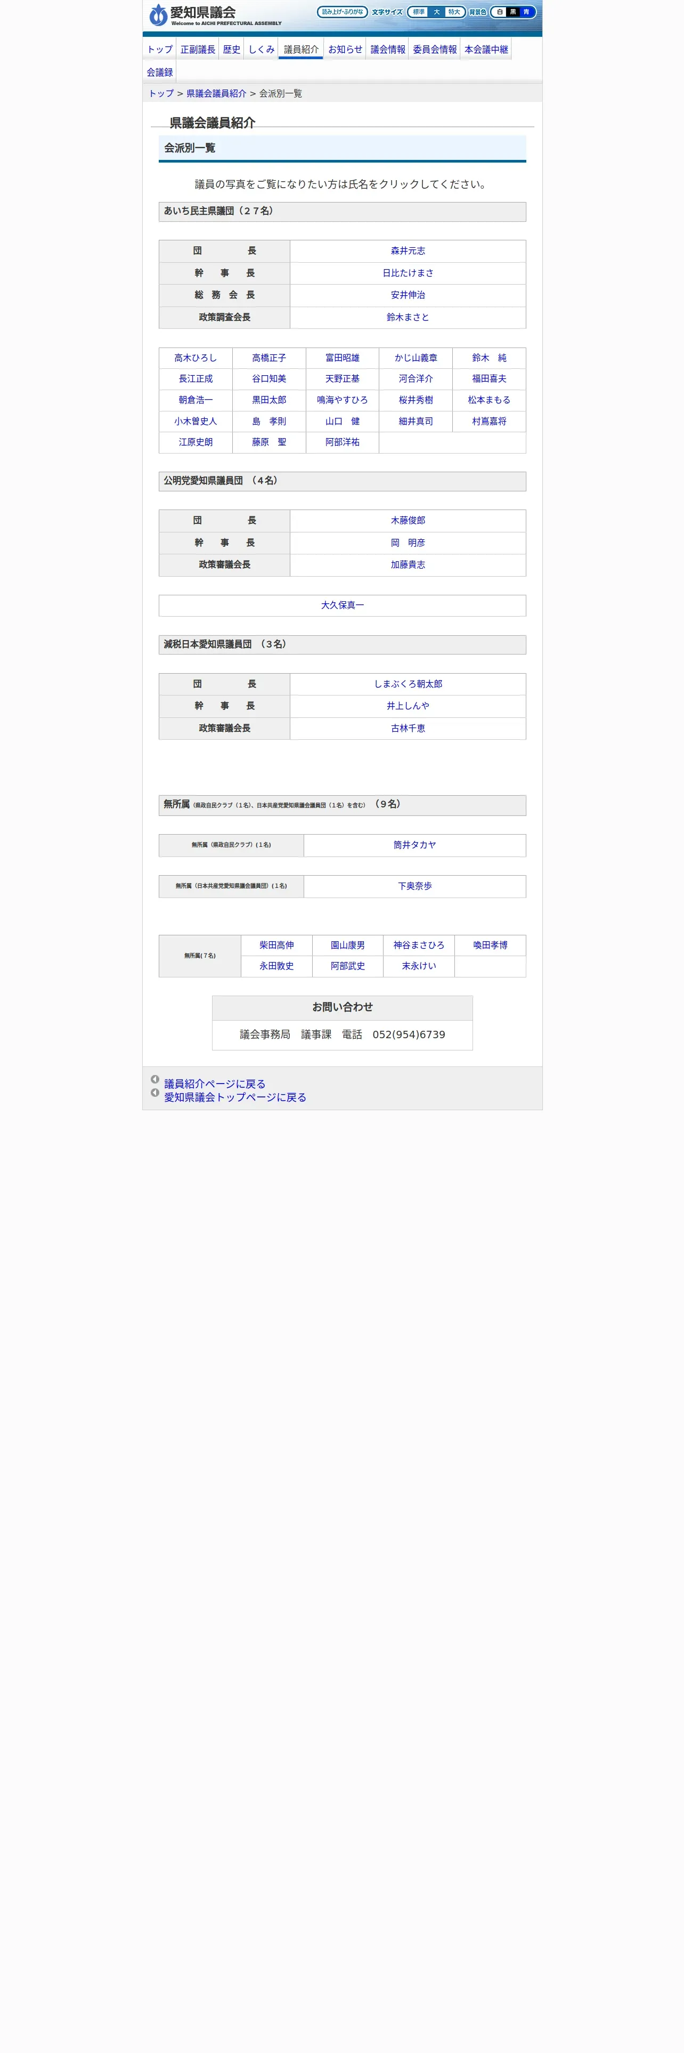The height and width of the screenshot is (2053, 684).
Task: Open the お知らせ menu tab
Action: pyautogui.click(x=345, y=50)
